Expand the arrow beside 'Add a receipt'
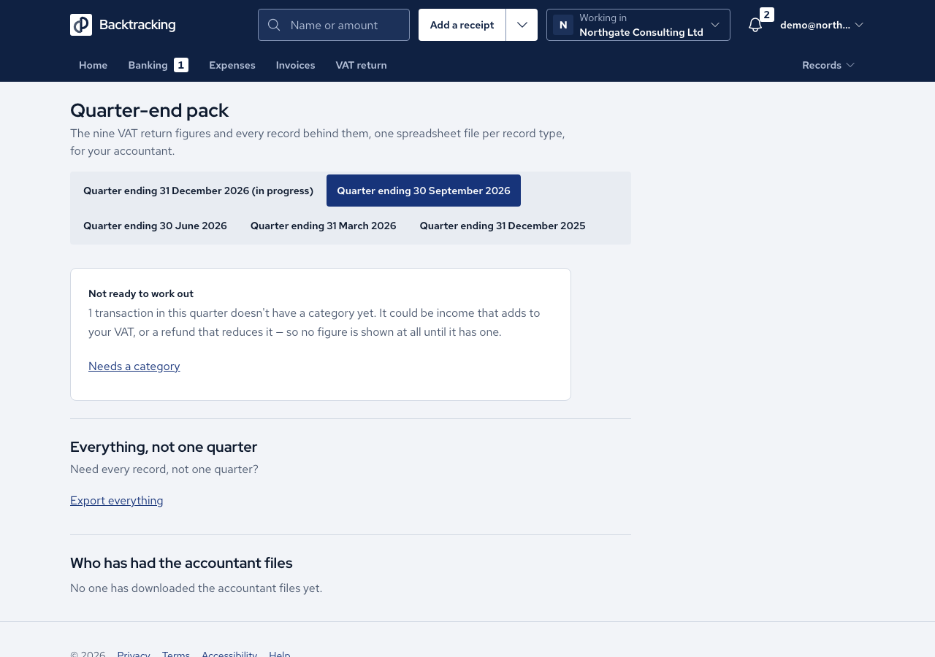935x657 pixels. (x=522, y=25)
